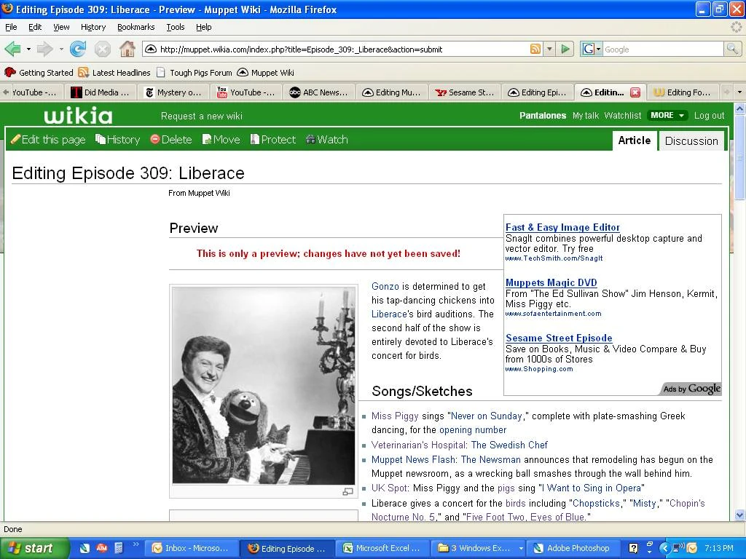Follow the Never on Sunday song link

[486, 416]
